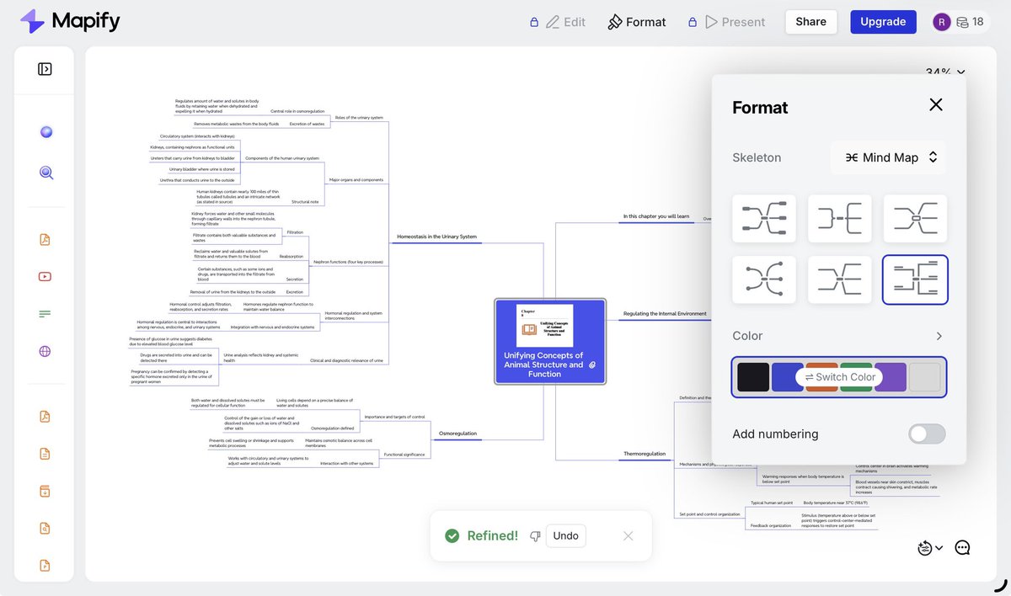Select the Regulating the Internal Environment node
This screenshot has width=1011, height=596.
(665, 314)
